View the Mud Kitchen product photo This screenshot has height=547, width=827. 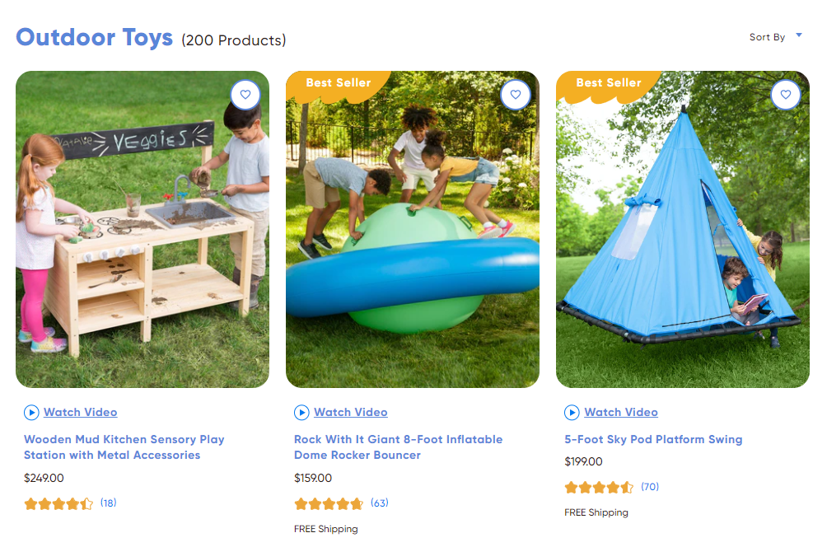click(x=143, y=230)
